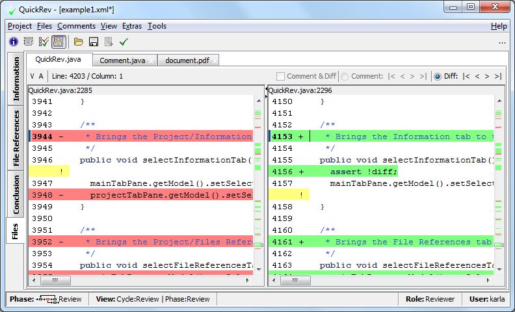
Task: Open the View menu
Action: coord(109,26)
